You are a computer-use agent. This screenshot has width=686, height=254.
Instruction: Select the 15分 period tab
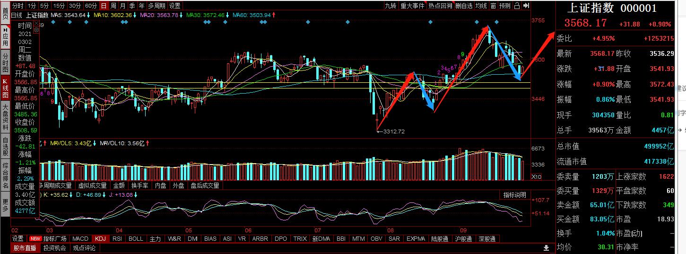pos(59,6)
